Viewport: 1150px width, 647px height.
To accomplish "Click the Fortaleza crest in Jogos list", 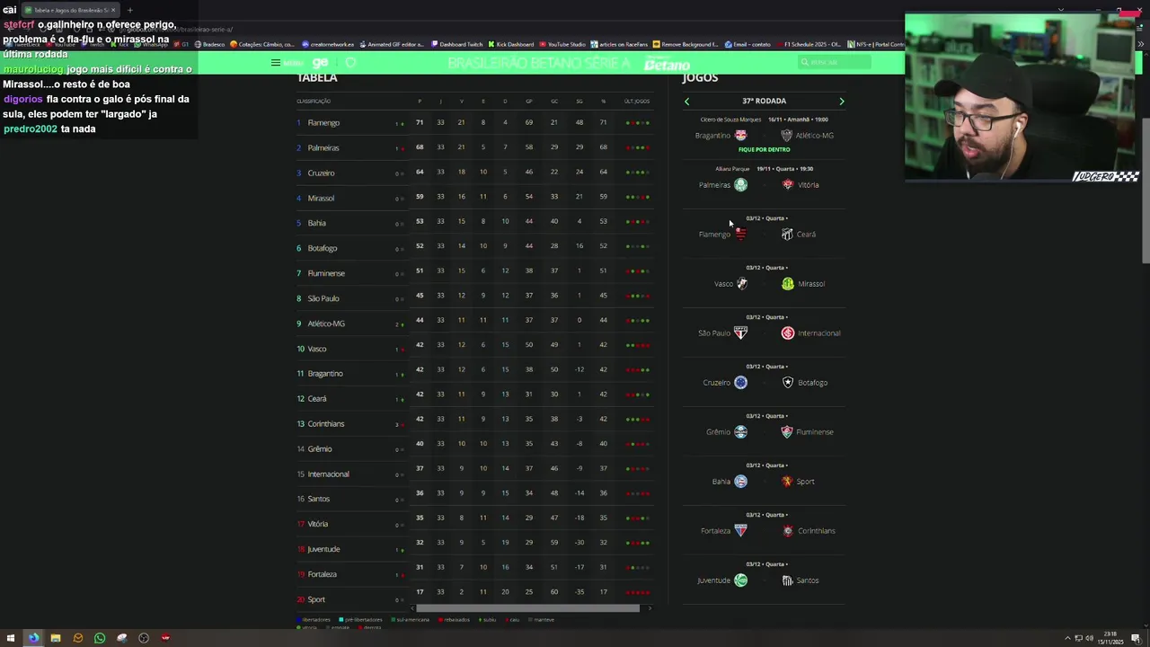I will 740,531.
